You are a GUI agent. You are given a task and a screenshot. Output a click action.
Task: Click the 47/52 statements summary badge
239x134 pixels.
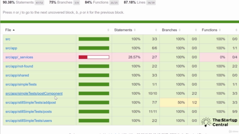point(39,3)
